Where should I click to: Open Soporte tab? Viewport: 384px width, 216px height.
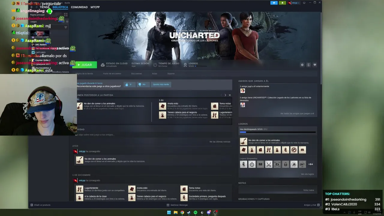(171, 73)
